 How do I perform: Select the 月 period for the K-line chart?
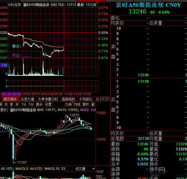pyautogui.click(x=6, y=104)
